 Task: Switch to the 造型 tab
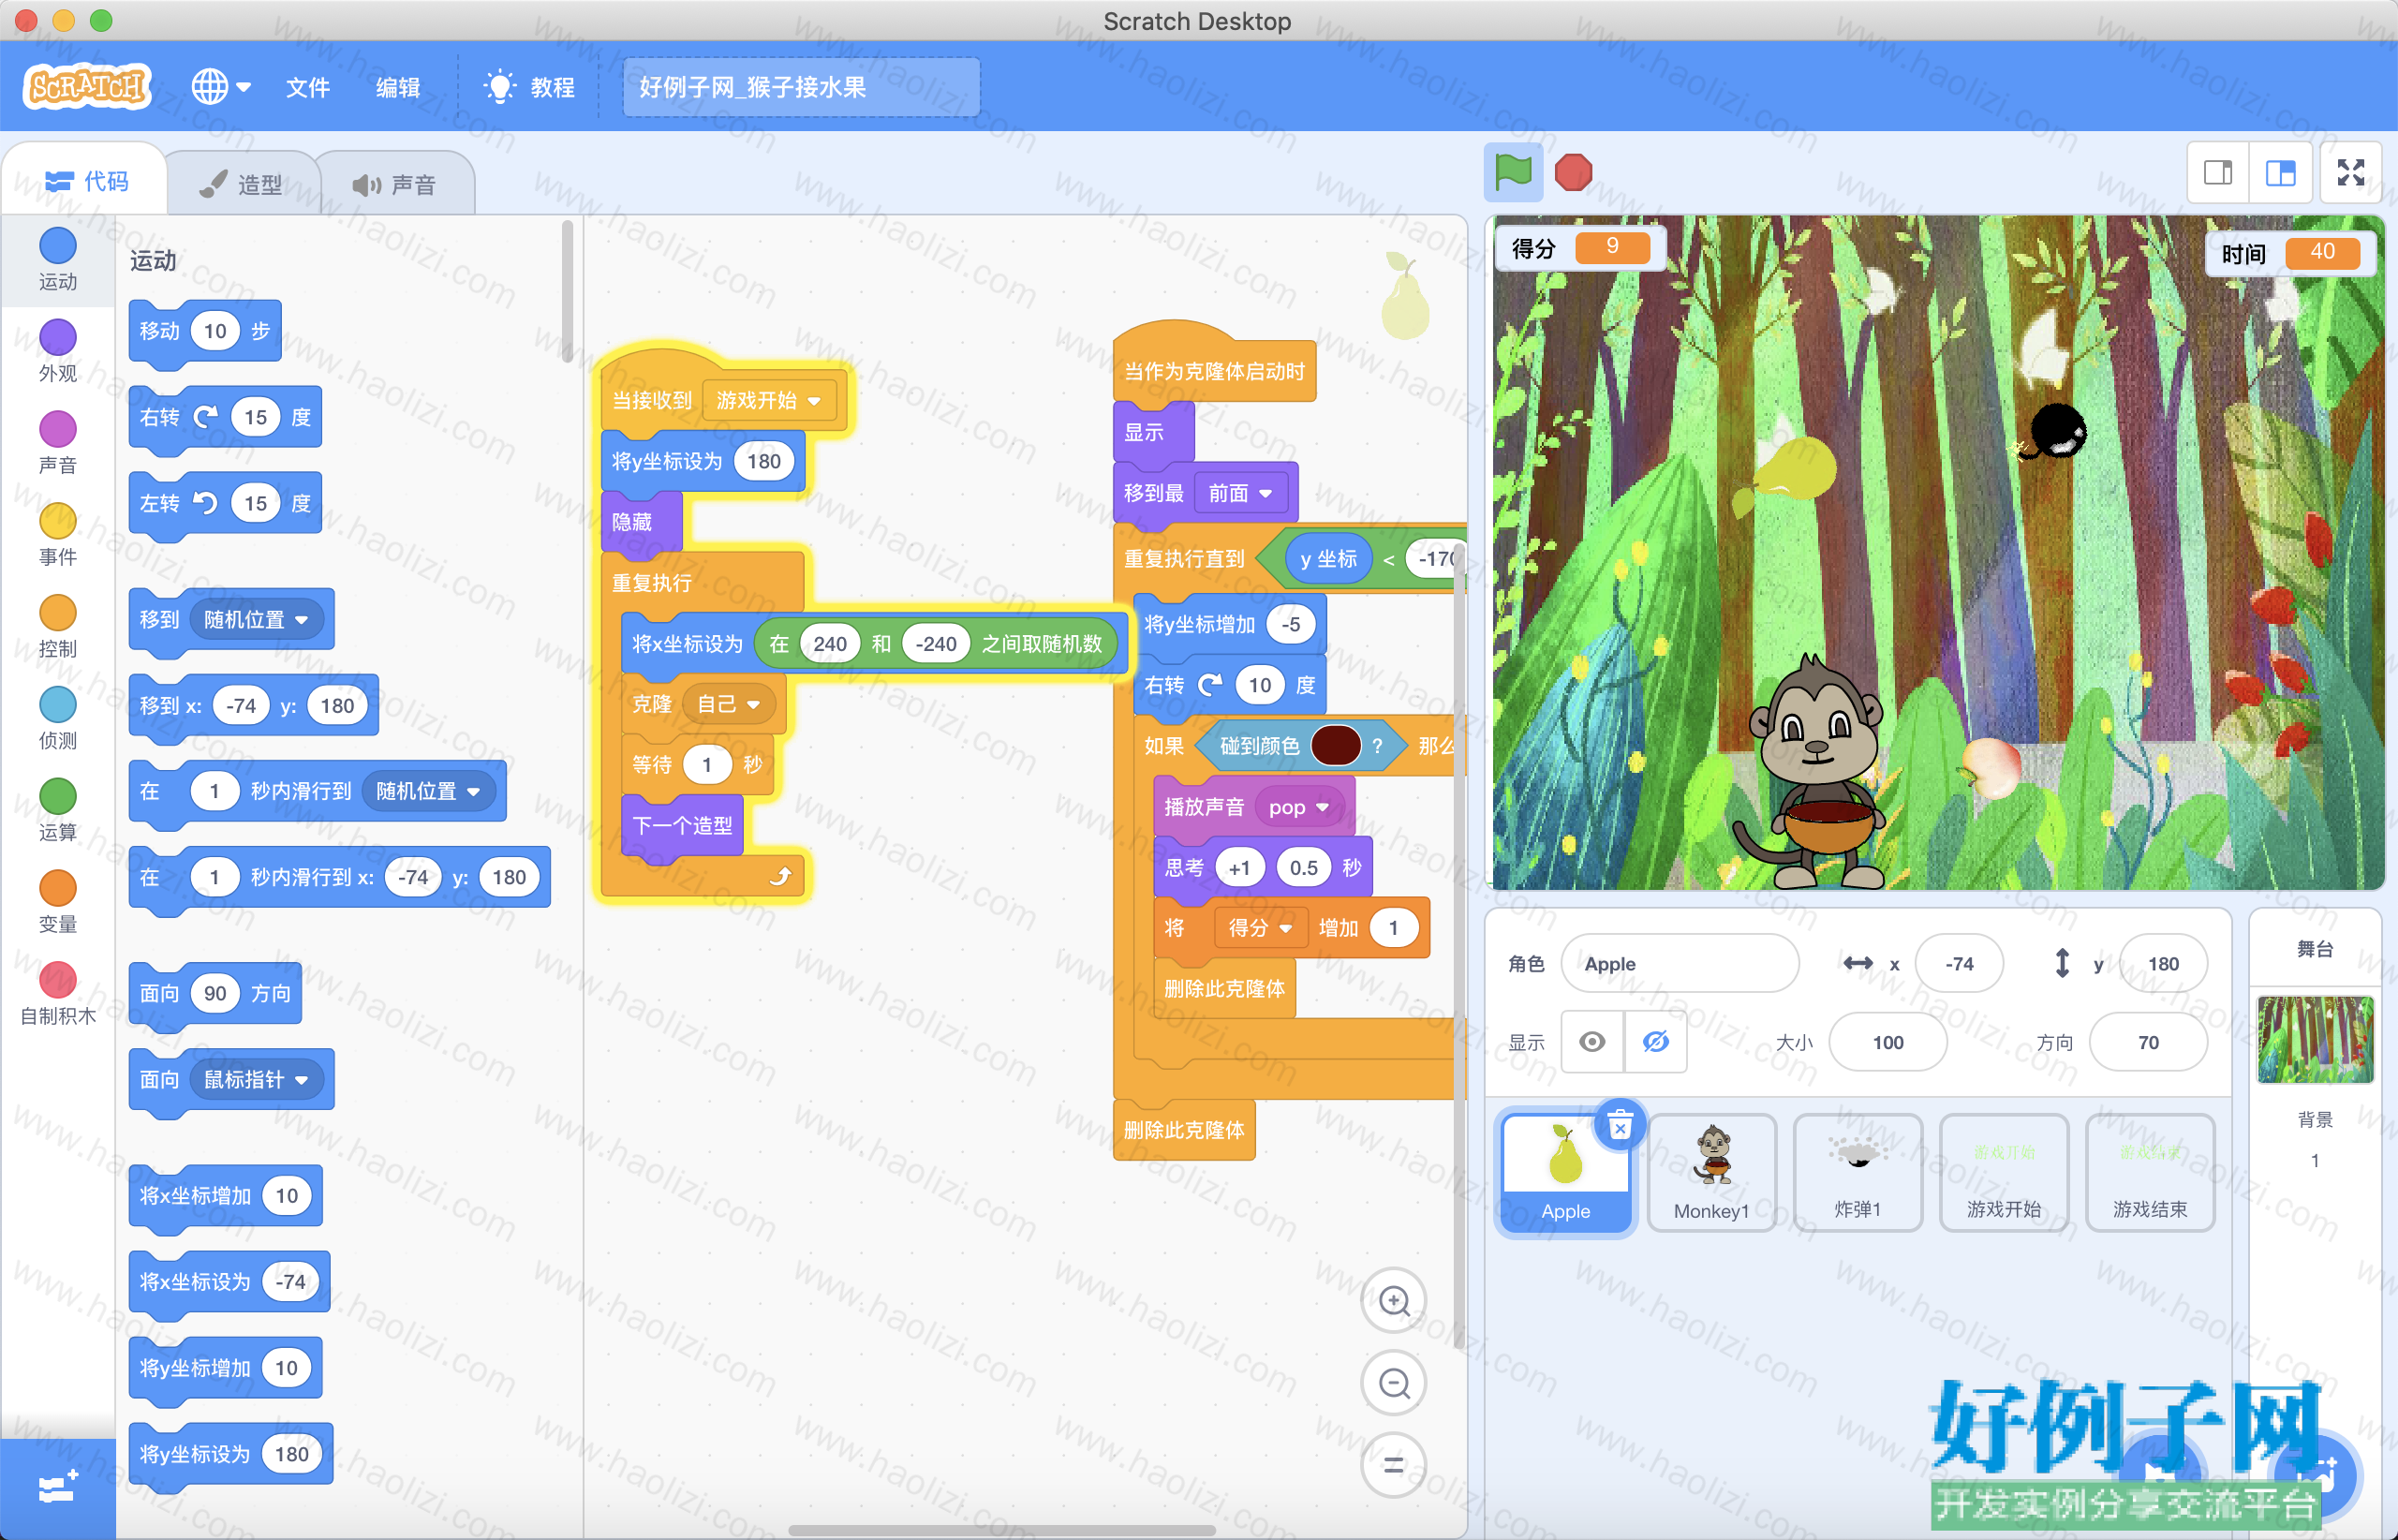241,184
